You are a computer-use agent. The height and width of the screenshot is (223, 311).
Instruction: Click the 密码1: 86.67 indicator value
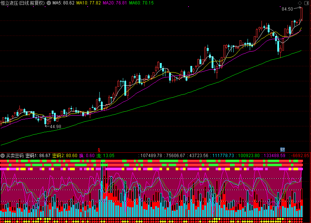[38, 156]
